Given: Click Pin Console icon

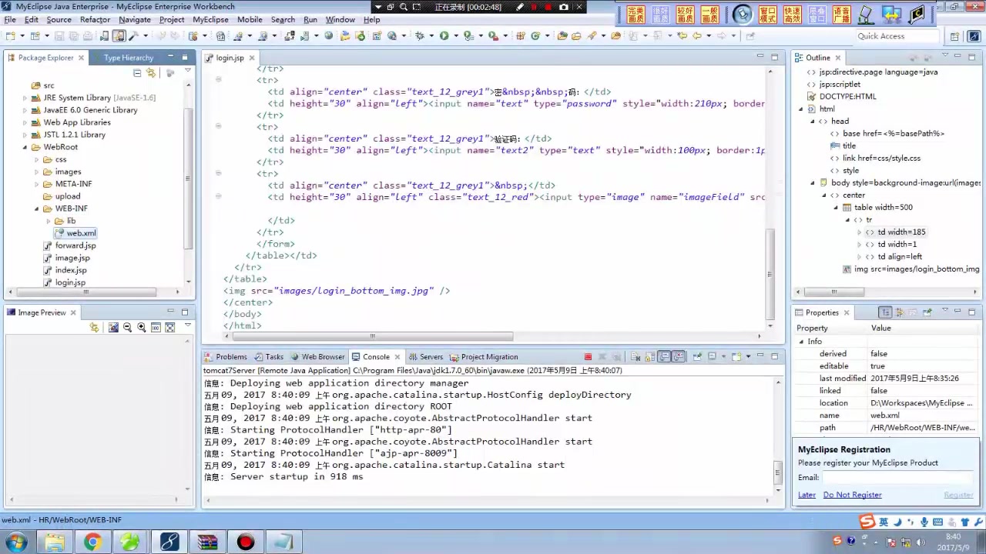Looking at the screenshot, I should 697,357.
